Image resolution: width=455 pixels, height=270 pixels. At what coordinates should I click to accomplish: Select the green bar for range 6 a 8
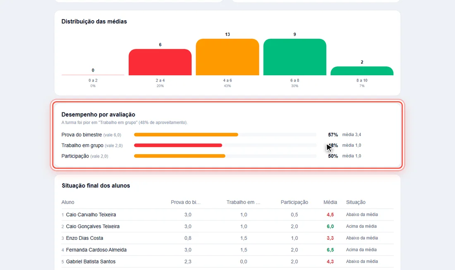coord(295,57)
